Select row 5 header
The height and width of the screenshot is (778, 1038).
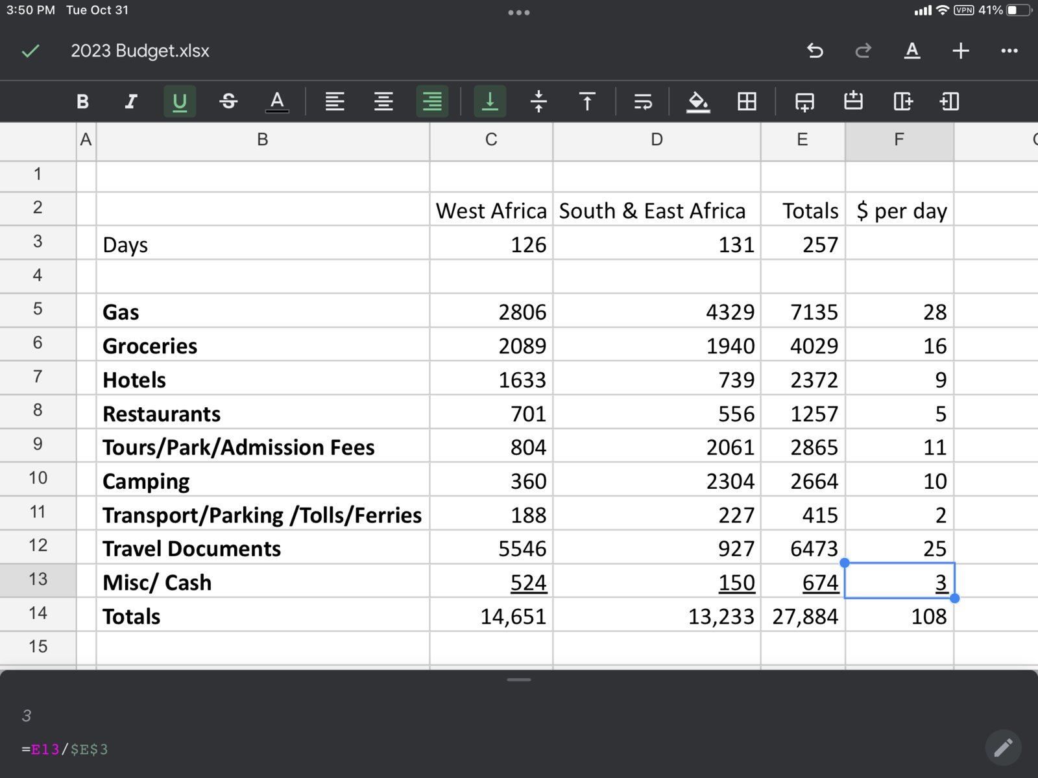[x=38, y=309]
